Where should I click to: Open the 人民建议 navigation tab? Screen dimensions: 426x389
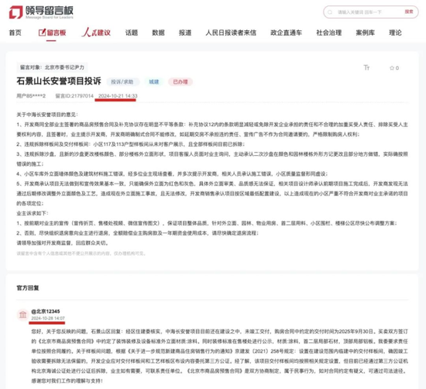click(96, 33)
